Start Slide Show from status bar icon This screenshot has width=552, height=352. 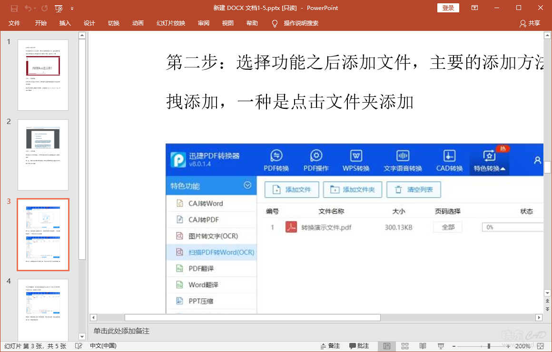point(441,346)
